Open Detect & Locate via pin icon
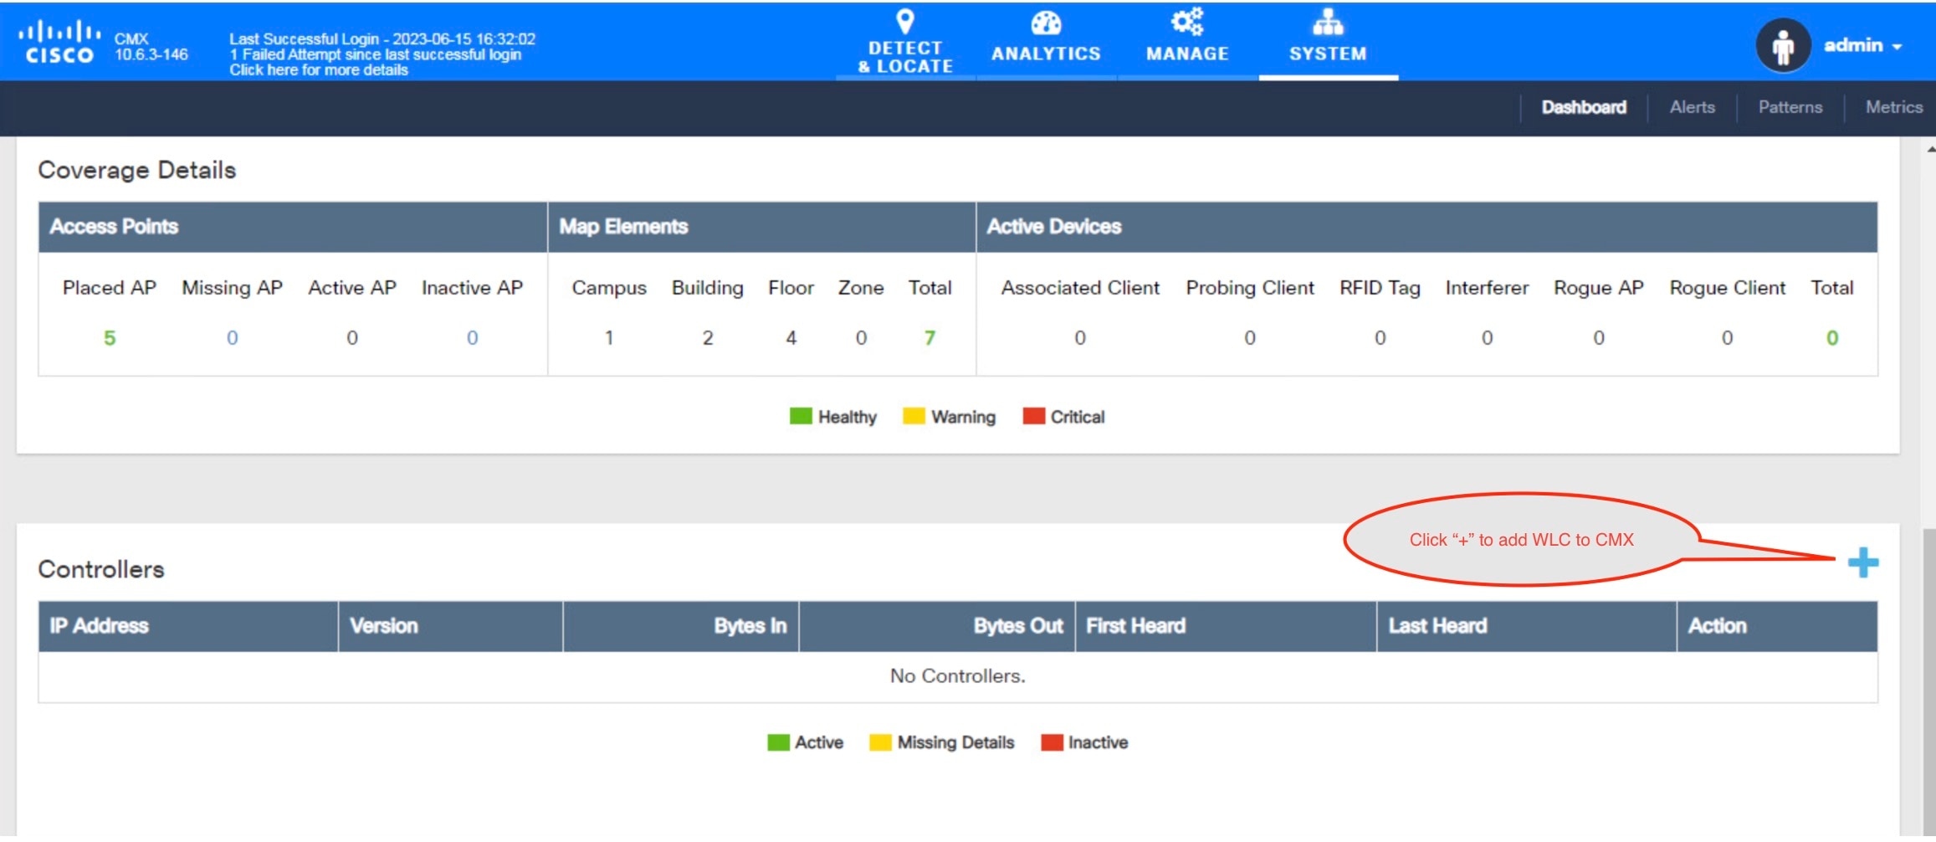The width and height of the screenshot is (1936, 842). (905, 21)
